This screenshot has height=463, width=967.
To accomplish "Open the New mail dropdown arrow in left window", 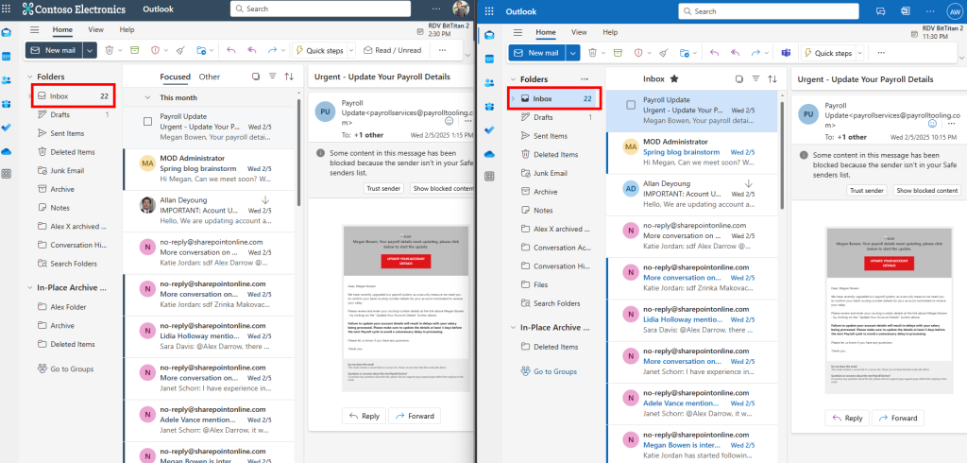I will (90, 51).
